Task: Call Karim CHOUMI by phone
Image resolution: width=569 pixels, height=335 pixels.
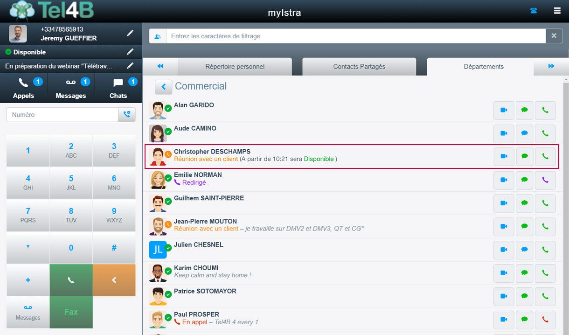Action: point(545,273)
